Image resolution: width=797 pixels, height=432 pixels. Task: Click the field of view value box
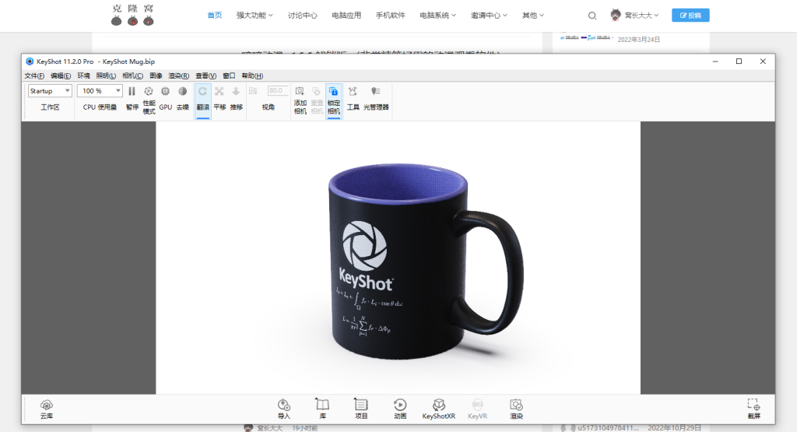point(278,90)
